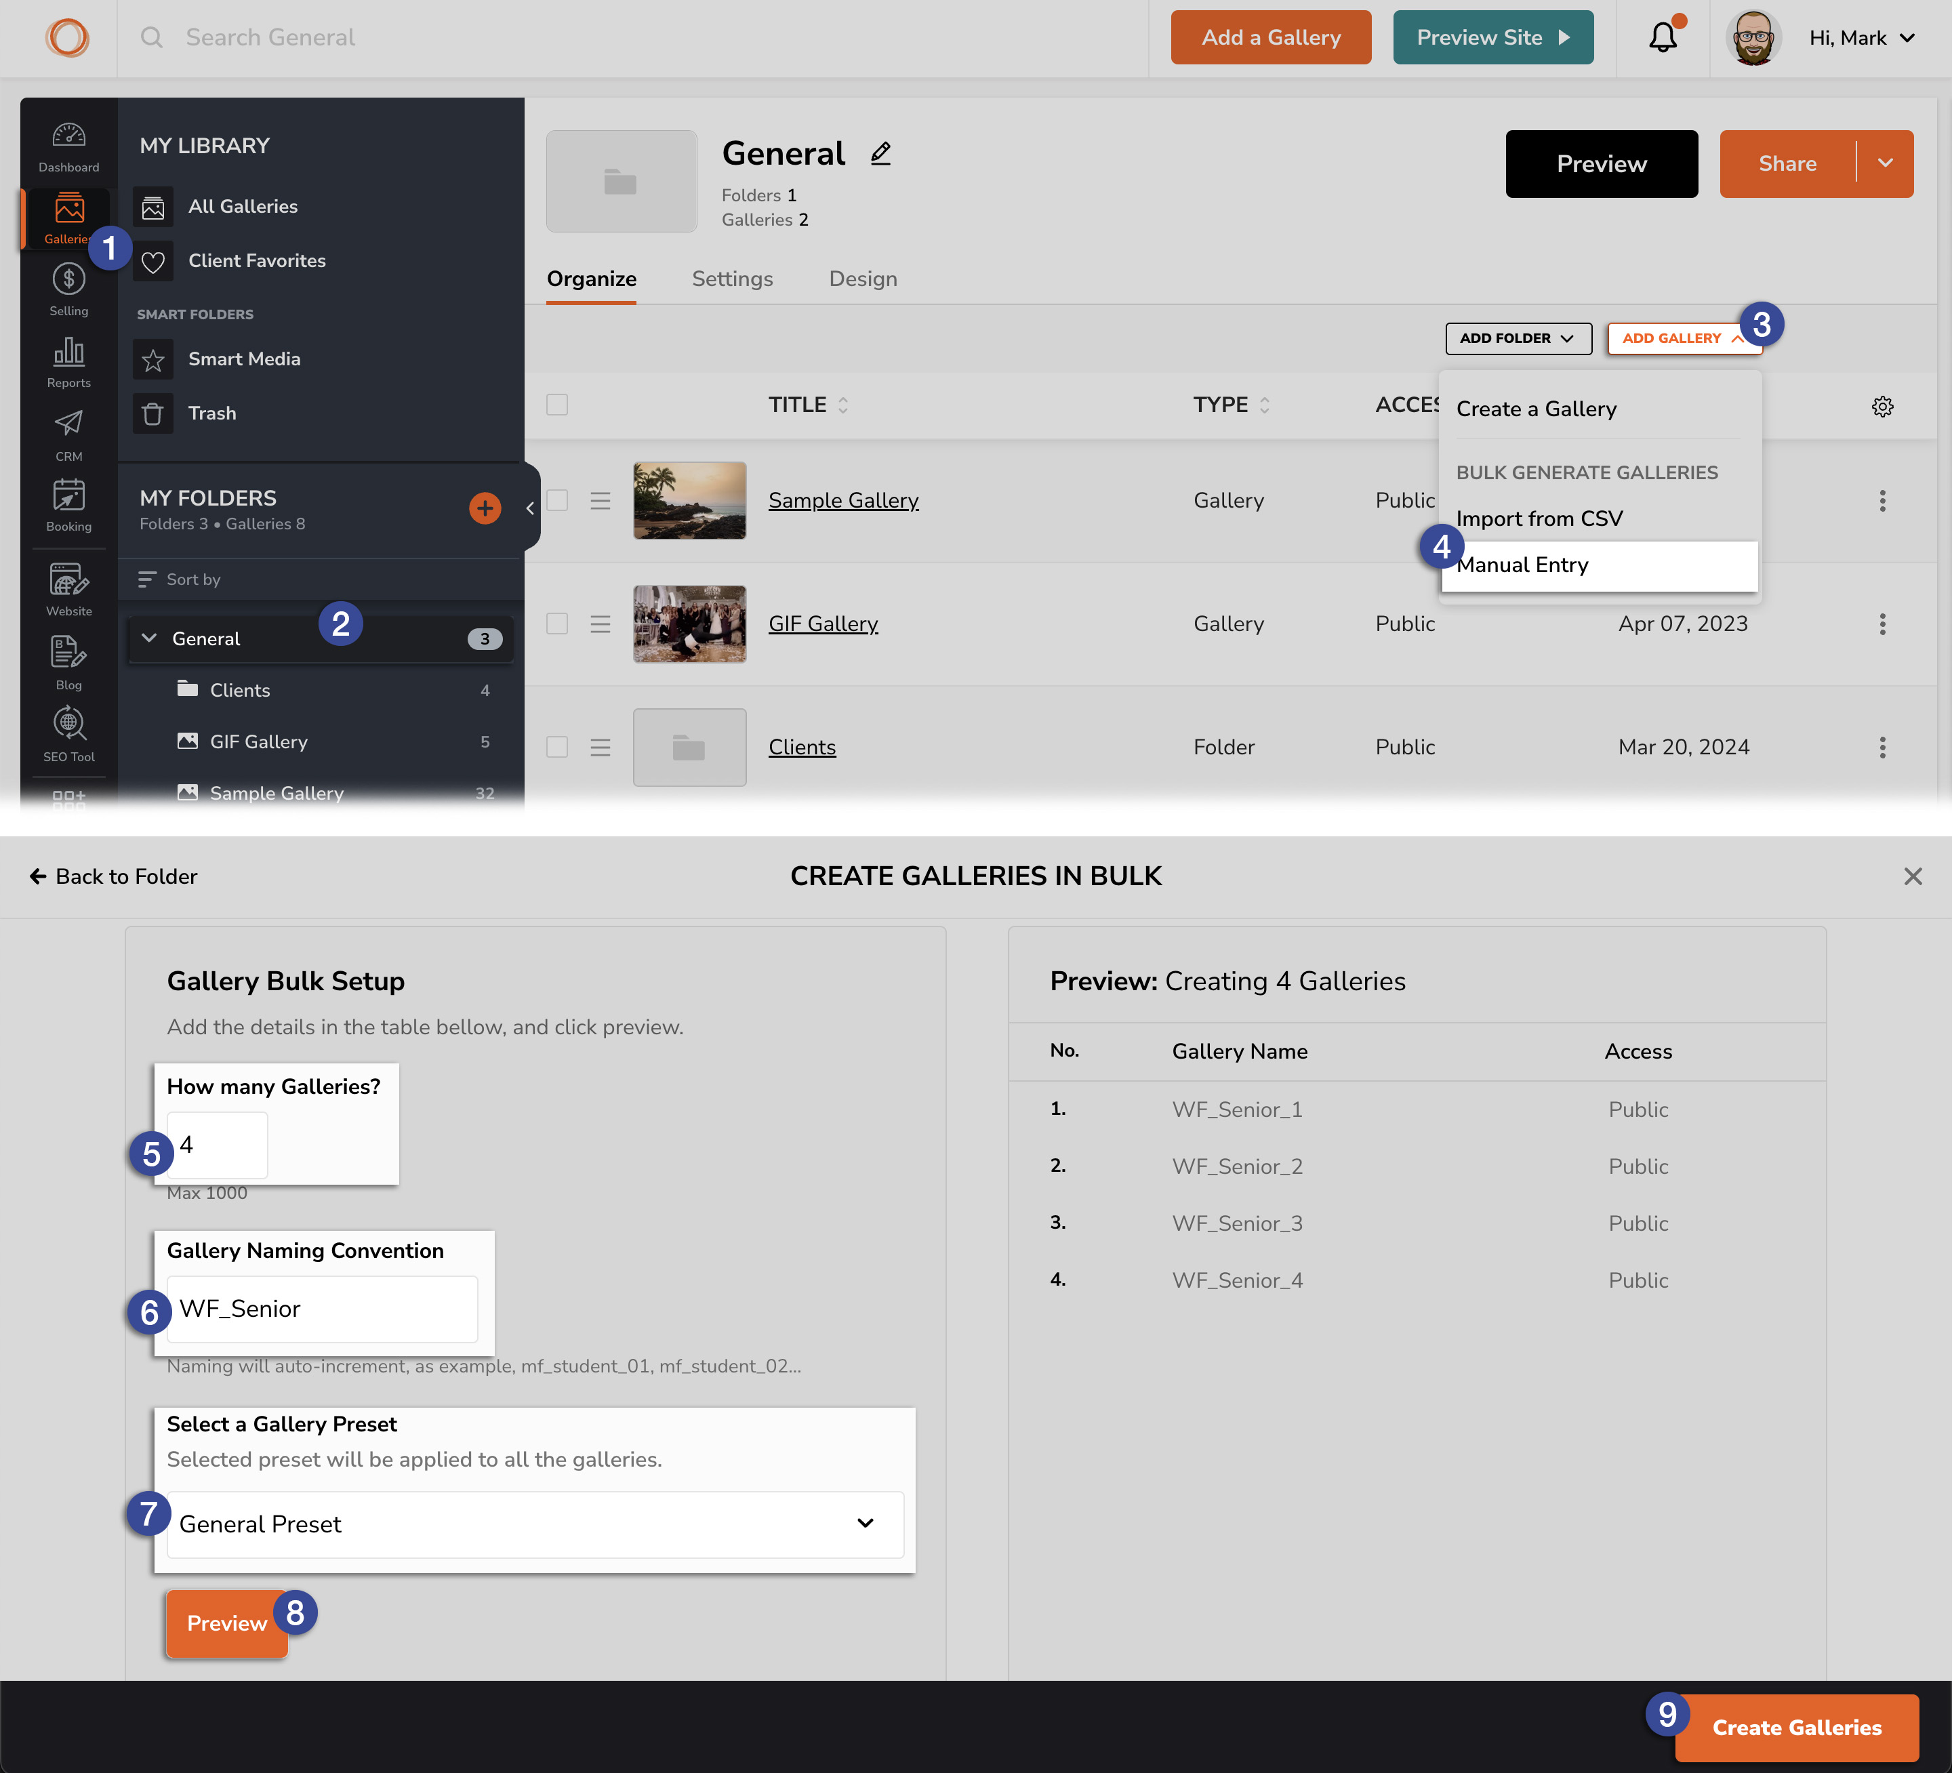Click the notification bell icon
Viewport: 1952px width, 1773px height.
[1663, 38]
